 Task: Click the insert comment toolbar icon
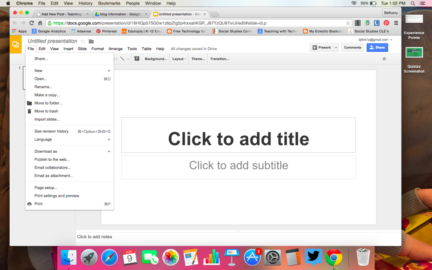[136, 59]
